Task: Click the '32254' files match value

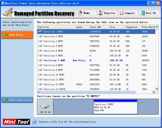Action: (145, 36)
